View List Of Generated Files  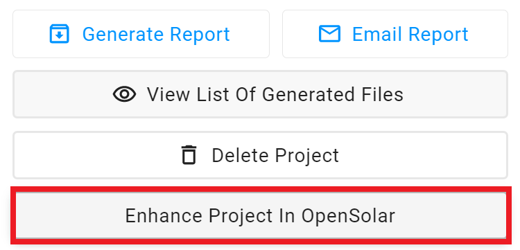coord(260,94)
